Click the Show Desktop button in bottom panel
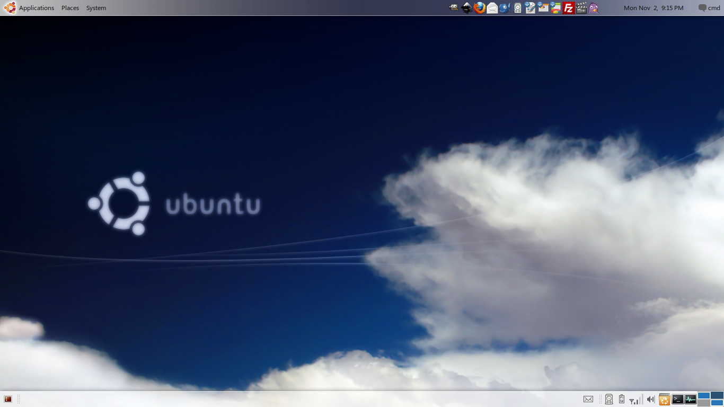 (8, 399)
